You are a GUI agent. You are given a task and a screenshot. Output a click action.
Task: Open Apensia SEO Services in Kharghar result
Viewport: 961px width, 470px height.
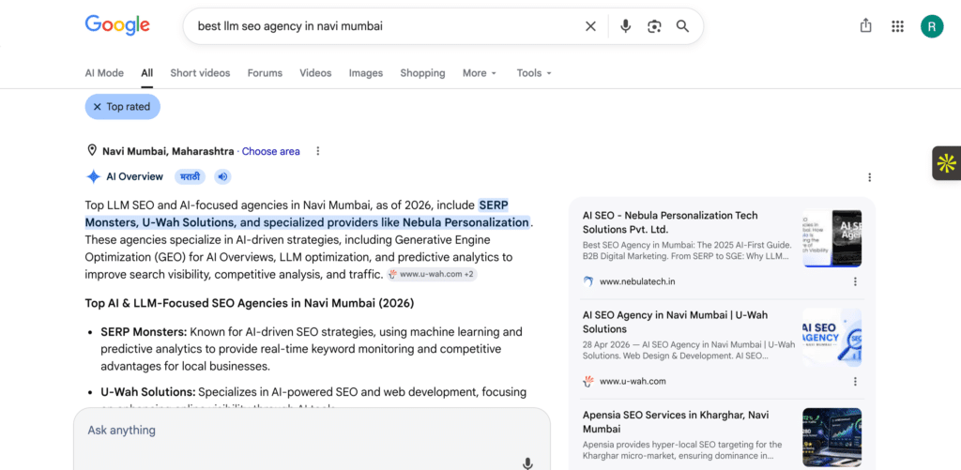(x=678, y=421)
